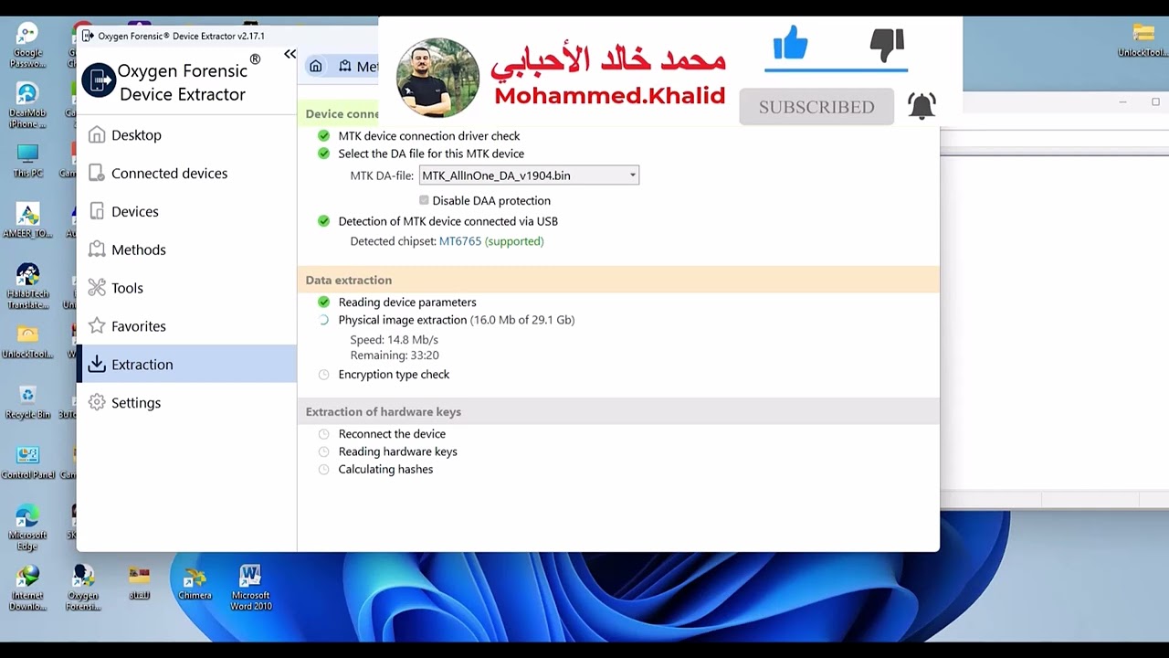Launch Microsoft Edge from the desktop
The width and height of the screenshot is (1169, 658).
(x=27, y=527)
